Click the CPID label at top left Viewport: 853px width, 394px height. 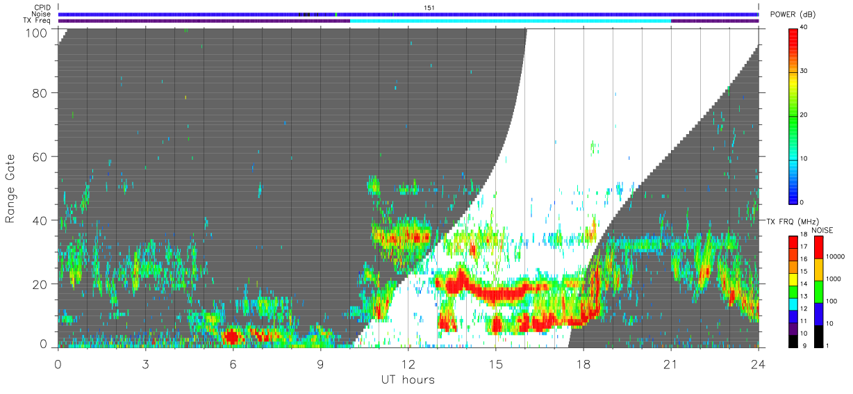click(42, 8)
